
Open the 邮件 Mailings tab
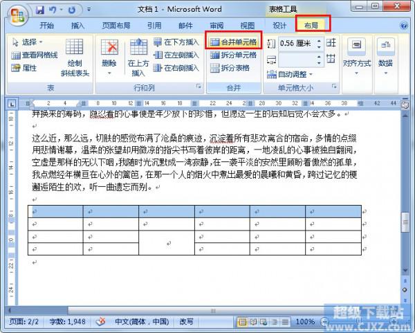click(x=185, y=26)
